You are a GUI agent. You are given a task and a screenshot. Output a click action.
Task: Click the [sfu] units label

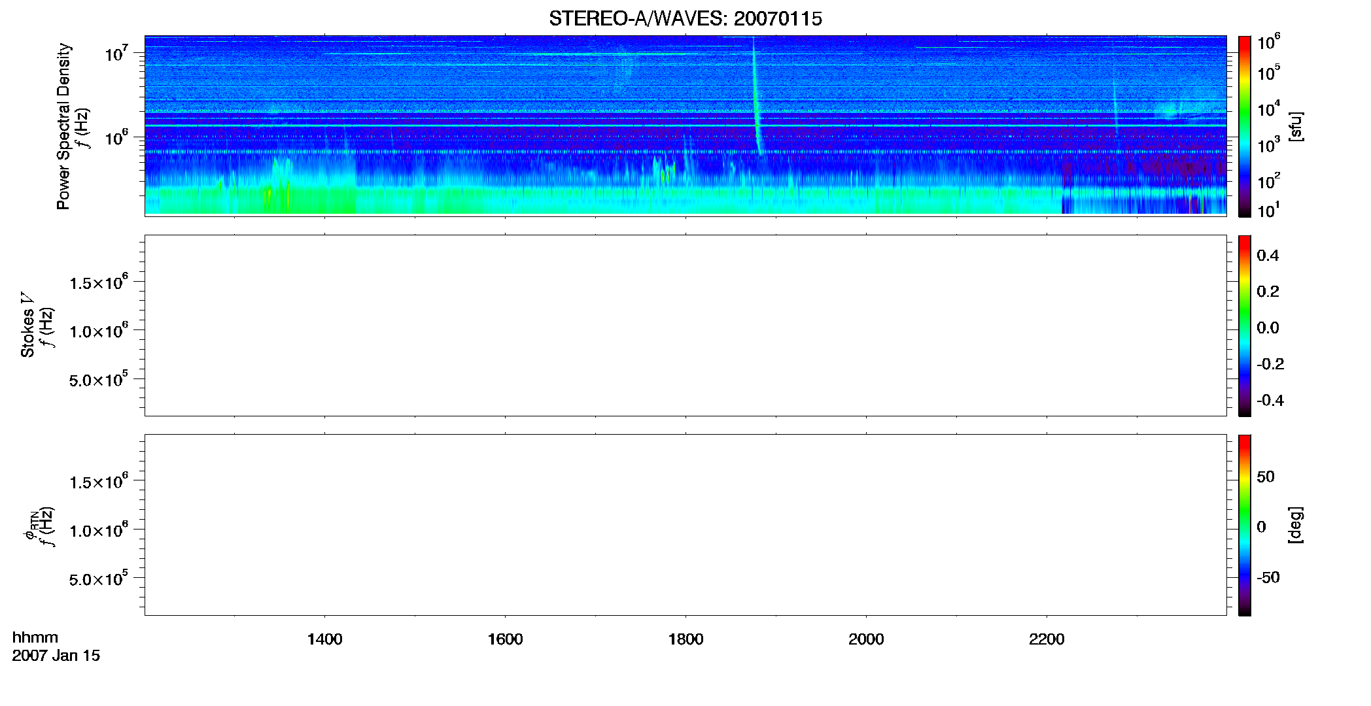1296,126
